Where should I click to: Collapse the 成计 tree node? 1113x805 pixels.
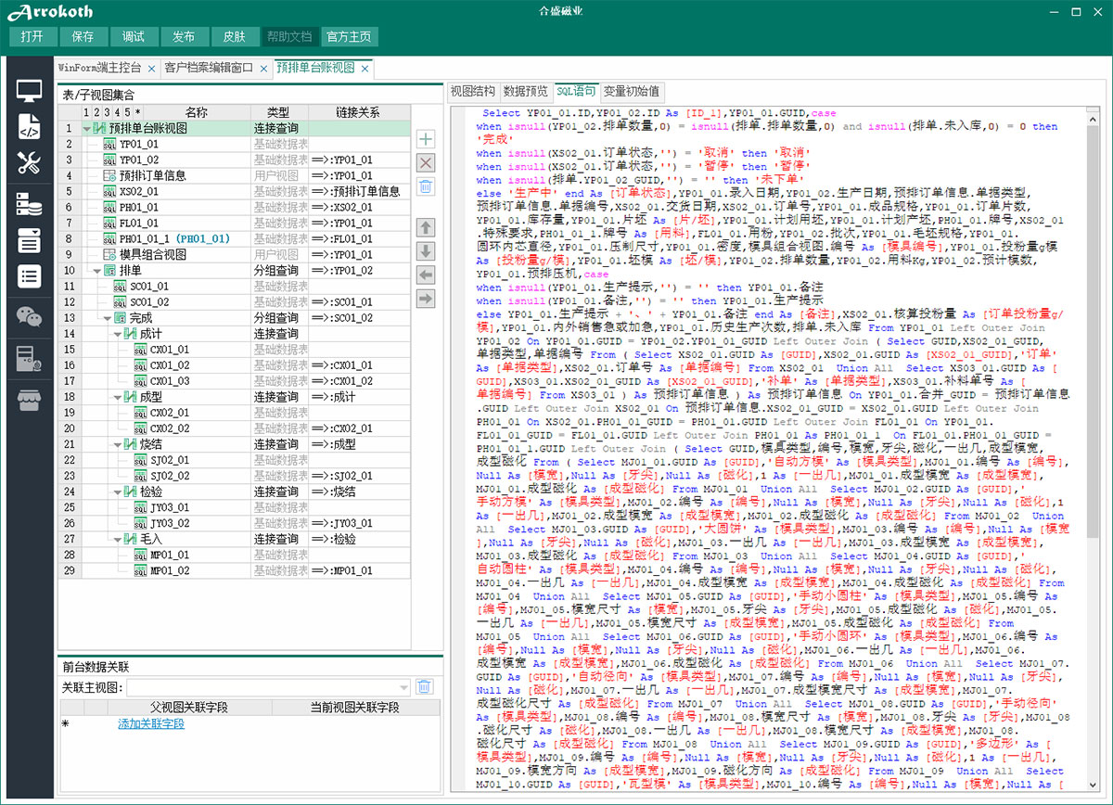point(118,334)
